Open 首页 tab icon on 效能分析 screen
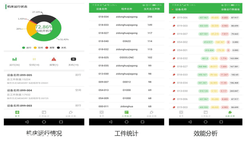This screenshot has width=246, height=141. tap(181, 112)
